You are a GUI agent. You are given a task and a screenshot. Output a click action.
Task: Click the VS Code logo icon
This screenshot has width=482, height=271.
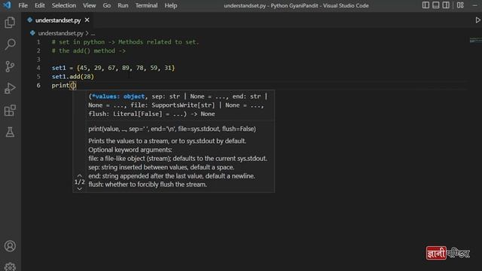[x=7, y=5]
